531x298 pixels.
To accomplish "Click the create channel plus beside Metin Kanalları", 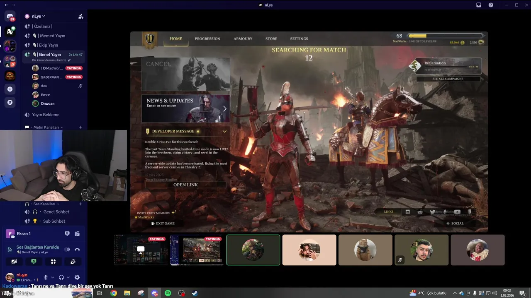I will tap(80, 127).
